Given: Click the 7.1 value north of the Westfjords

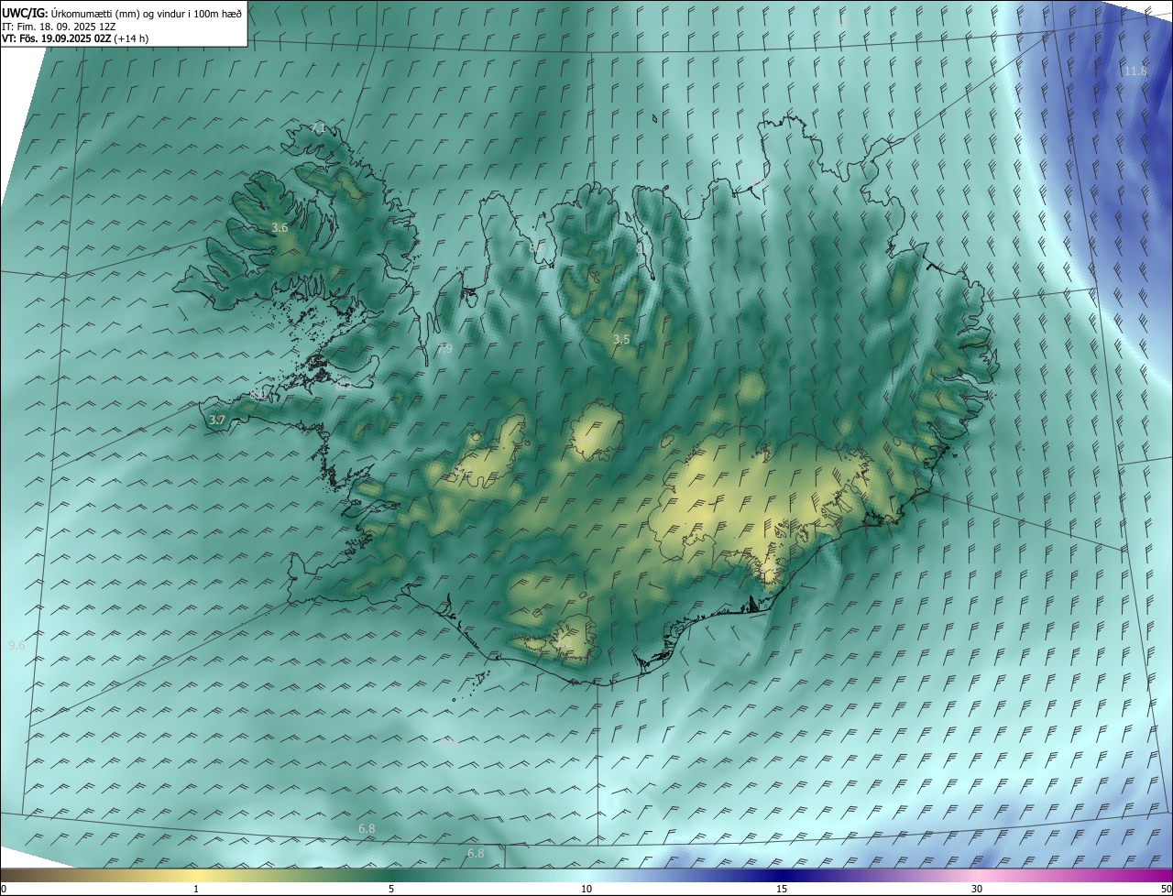Looking at the screenshot, I should coord(317,126).
